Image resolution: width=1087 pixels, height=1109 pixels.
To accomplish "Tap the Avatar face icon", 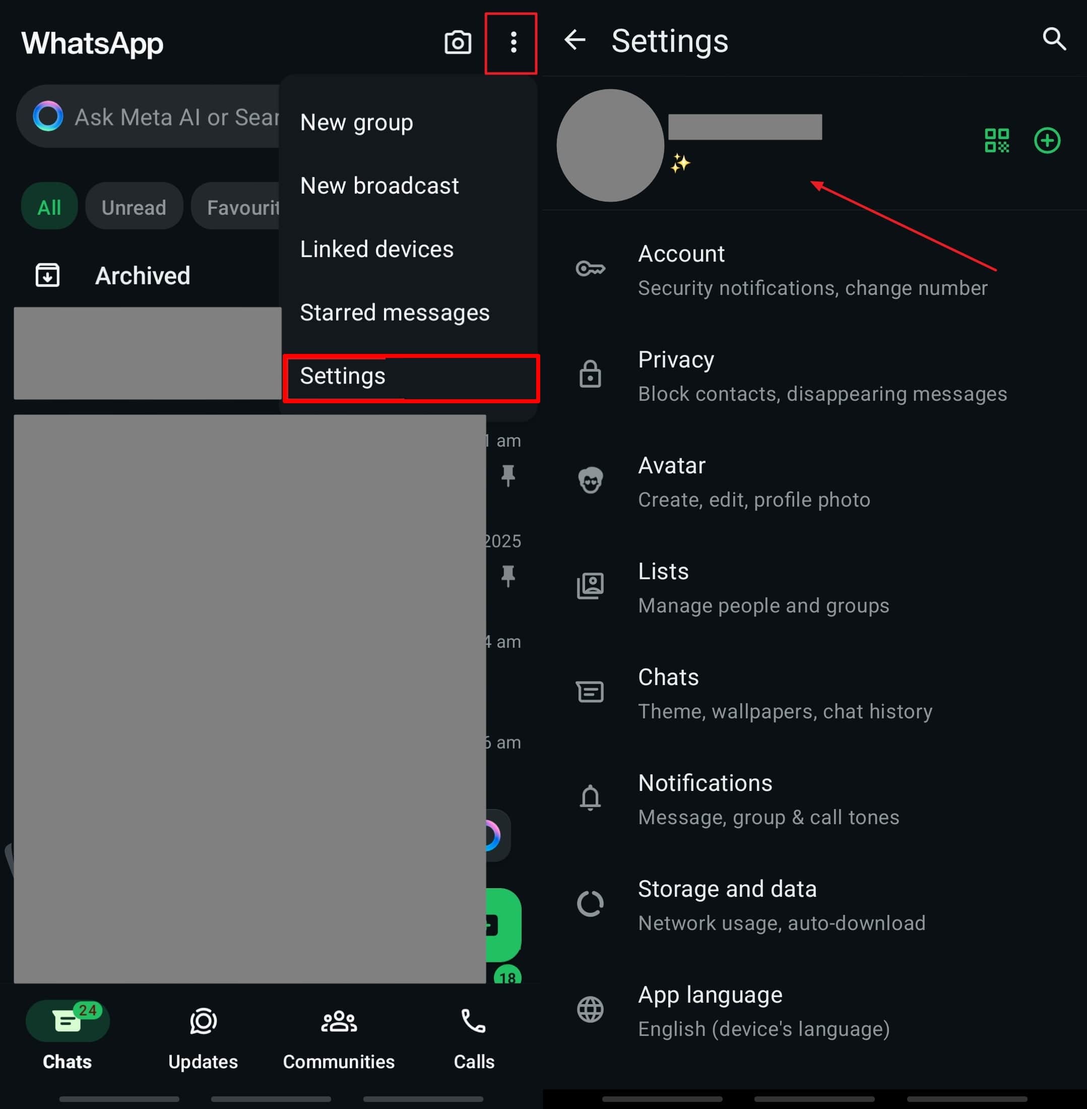I will [590, 480].
